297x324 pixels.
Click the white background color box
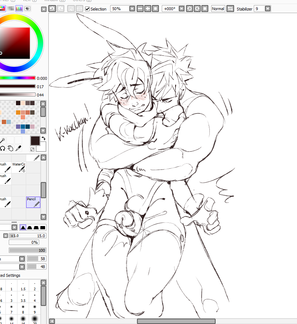tap(43, 148)
